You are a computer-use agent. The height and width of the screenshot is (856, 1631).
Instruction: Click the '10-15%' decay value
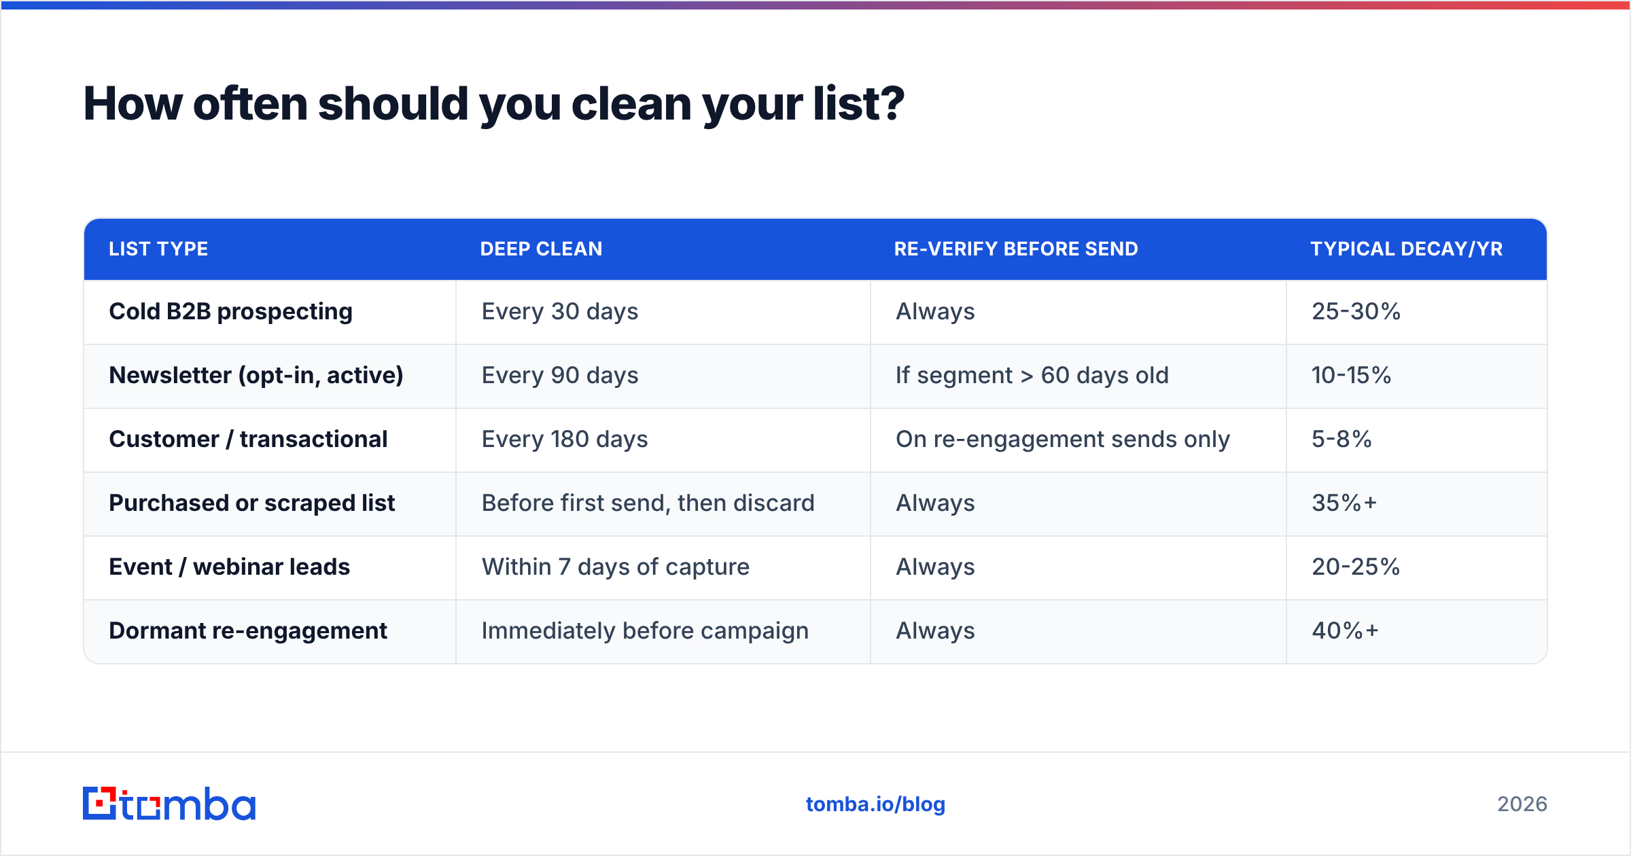[1352, 376]
